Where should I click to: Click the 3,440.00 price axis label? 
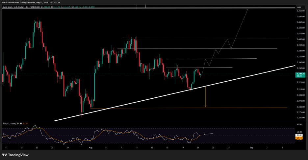point(300,17)
